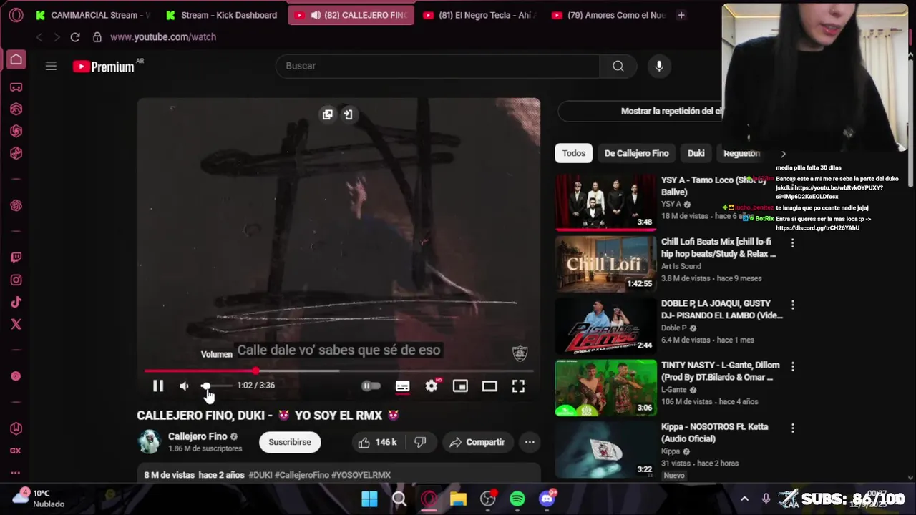Like the video with 146 k thumbs up

point(378,442)
